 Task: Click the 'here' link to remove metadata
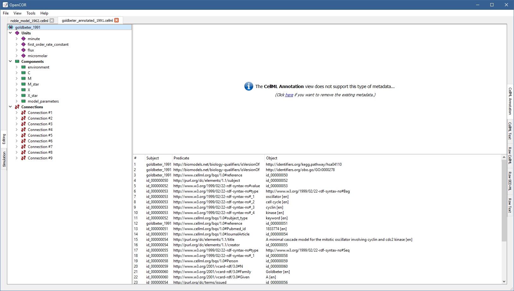(x=289, y=95)
